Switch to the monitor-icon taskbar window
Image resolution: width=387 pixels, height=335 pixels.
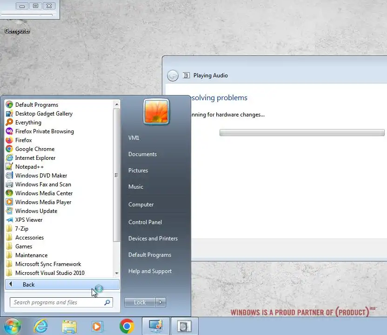click(156, 326)
